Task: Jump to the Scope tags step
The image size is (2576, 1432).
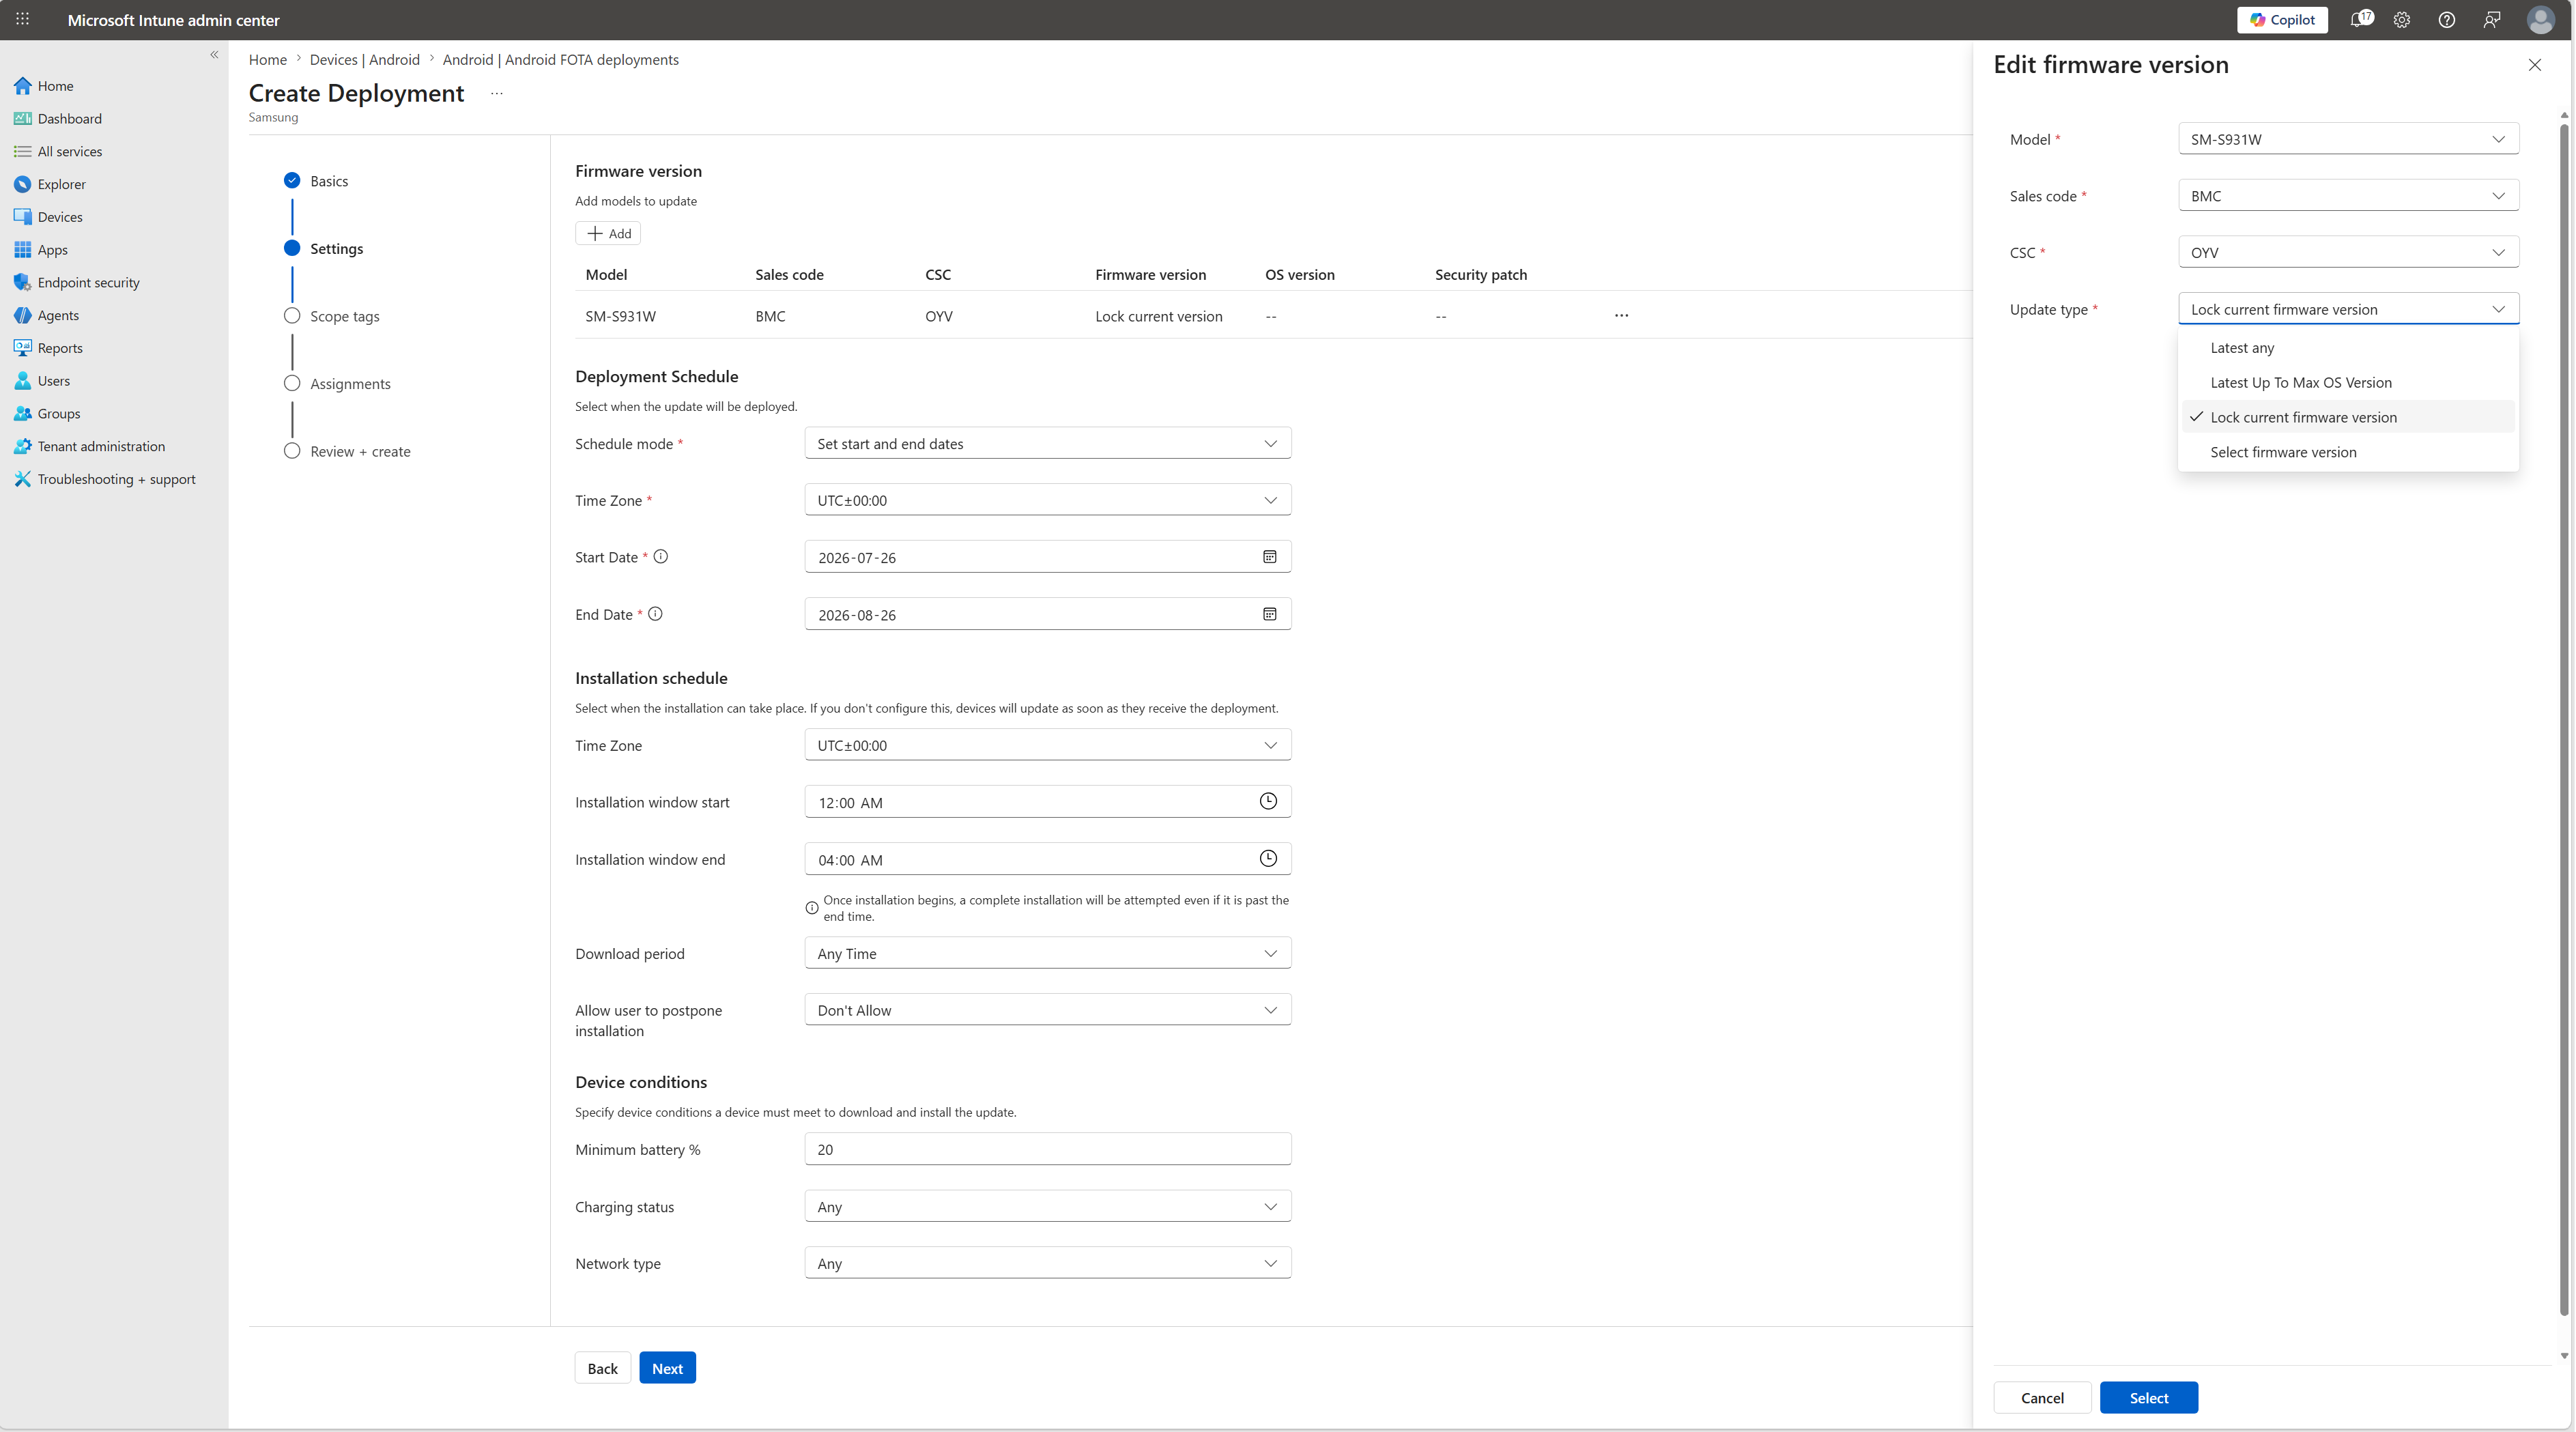Action: click(332, 316)
